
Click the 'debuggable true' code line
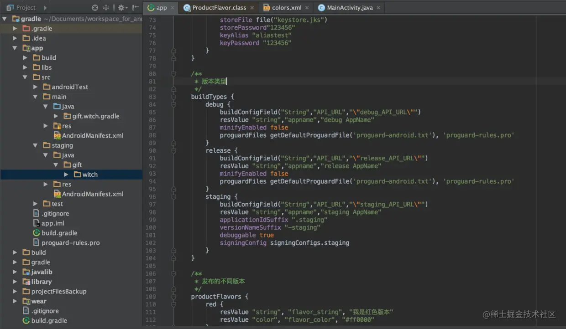(x=247, y=235)
